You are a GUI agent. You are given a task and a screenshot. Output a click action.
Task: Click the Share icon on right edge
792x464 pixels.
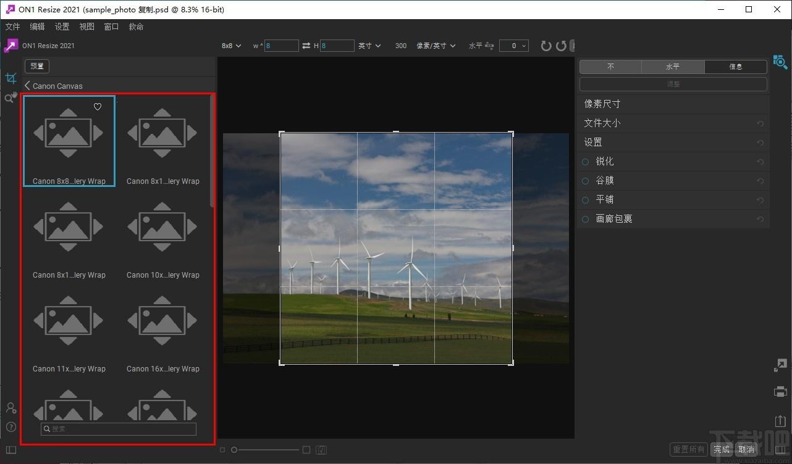click(780, 420)
